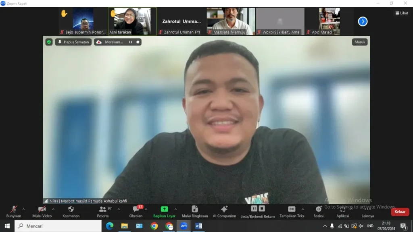Open the Wi-Fi network tray icon
The width and height of the screenshot is (413, 232).
[x=340, y=226]
